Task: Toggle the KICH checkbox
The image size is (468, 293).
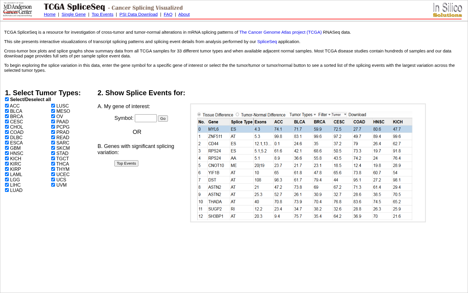Action: coord(7,159)
